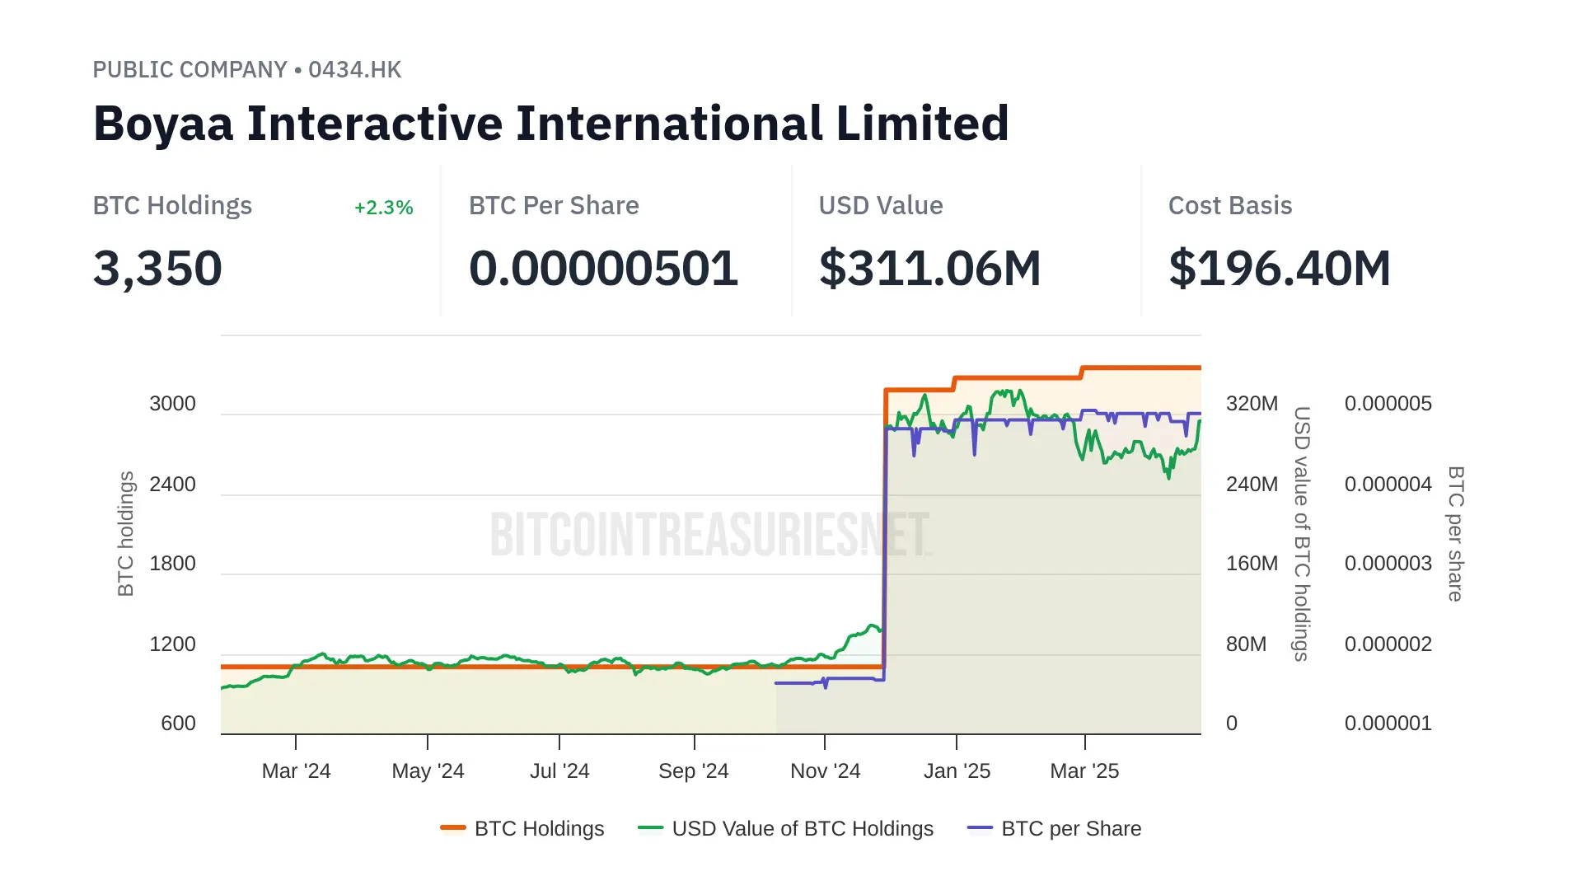This screenshot has height=890, width=1582.
Task: Toggle the BTC Holdings legend series
Action: coord(539,828)
